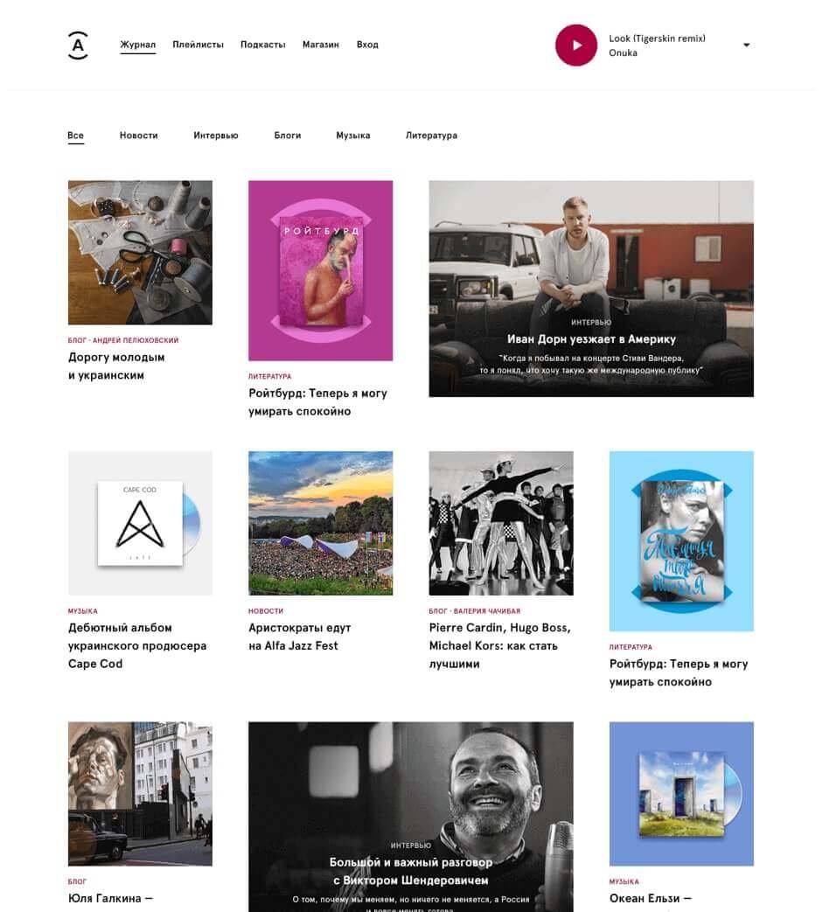822x912 pixels.
Task: Open the pink Ройтбурд book cover
Action: 321,270
